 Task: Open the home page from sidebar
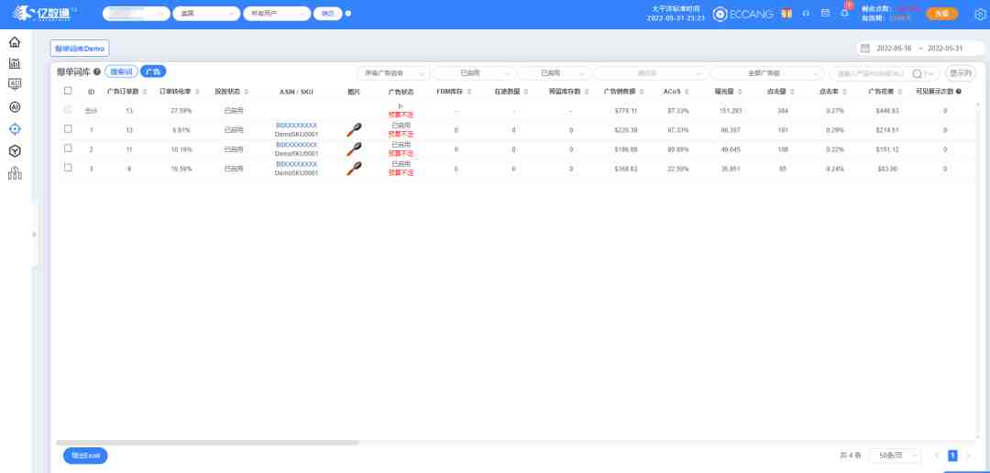pyautogui.click(x=15, y=42)
